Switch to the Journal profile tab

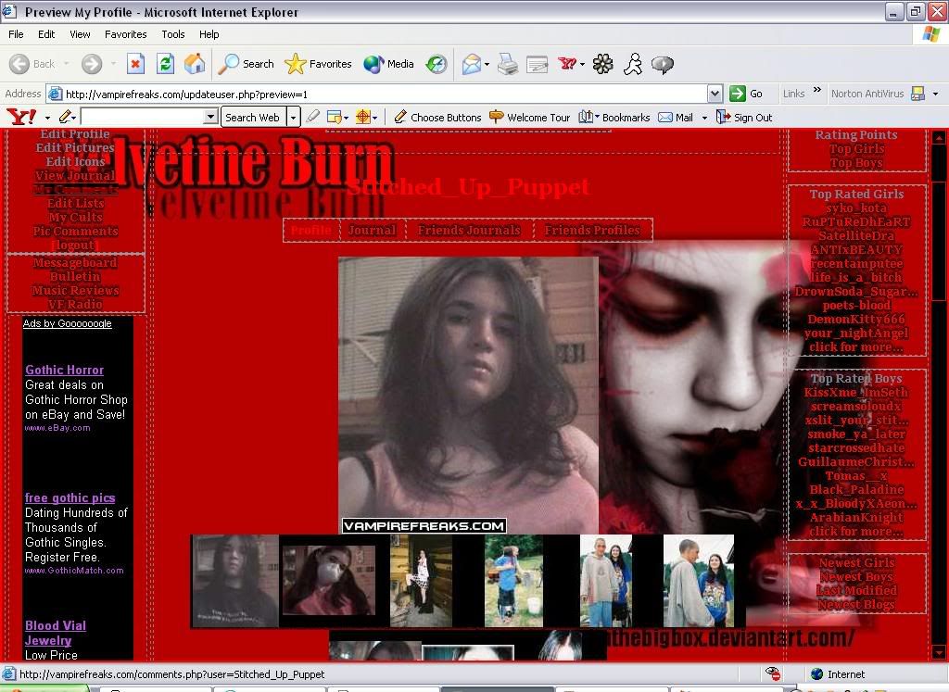pyautogui.click(x=372, y=230)
